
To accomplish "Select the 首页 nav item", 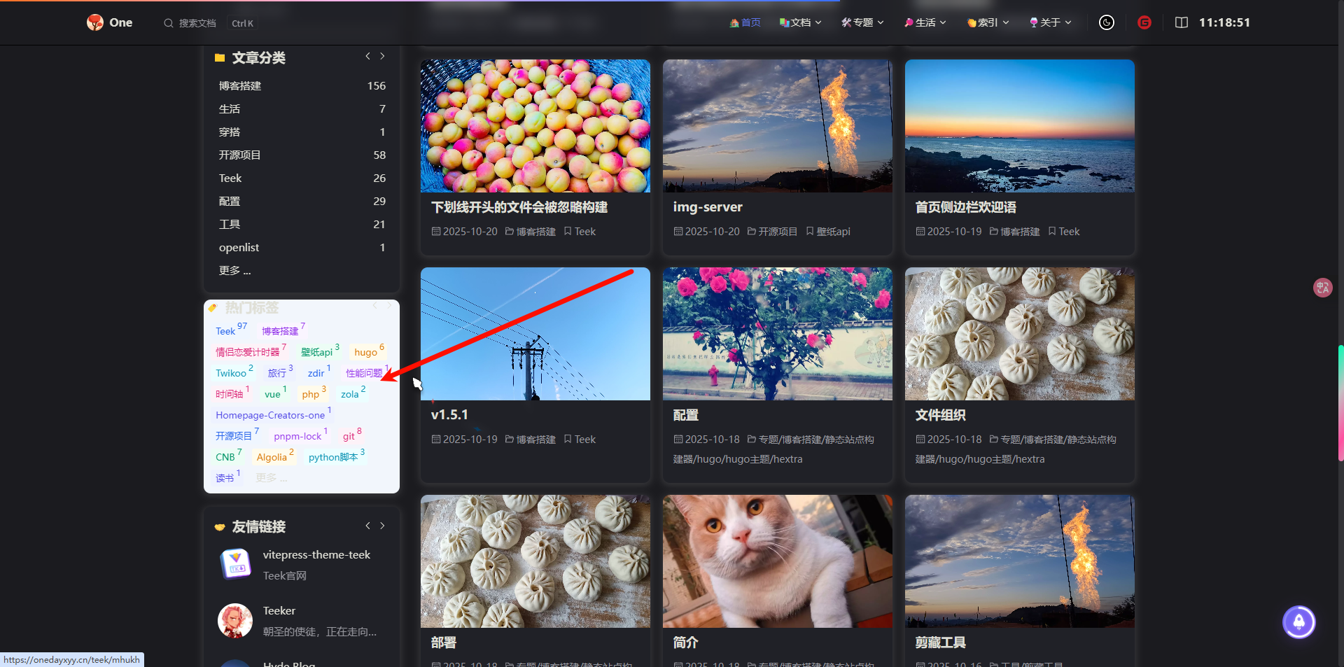I will click(x=745, y=22).
